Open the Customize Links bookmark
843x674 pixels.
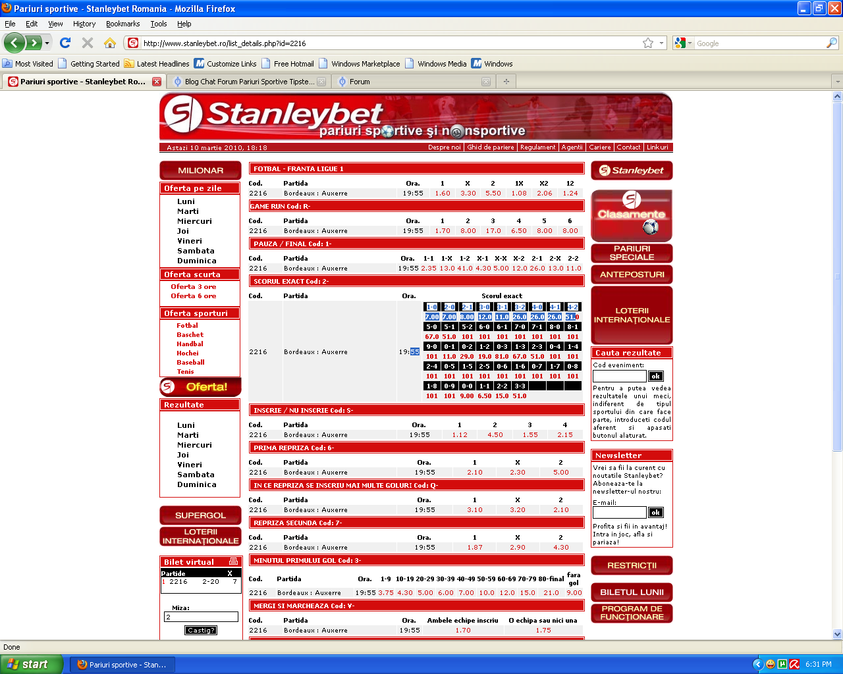(225, 64)
